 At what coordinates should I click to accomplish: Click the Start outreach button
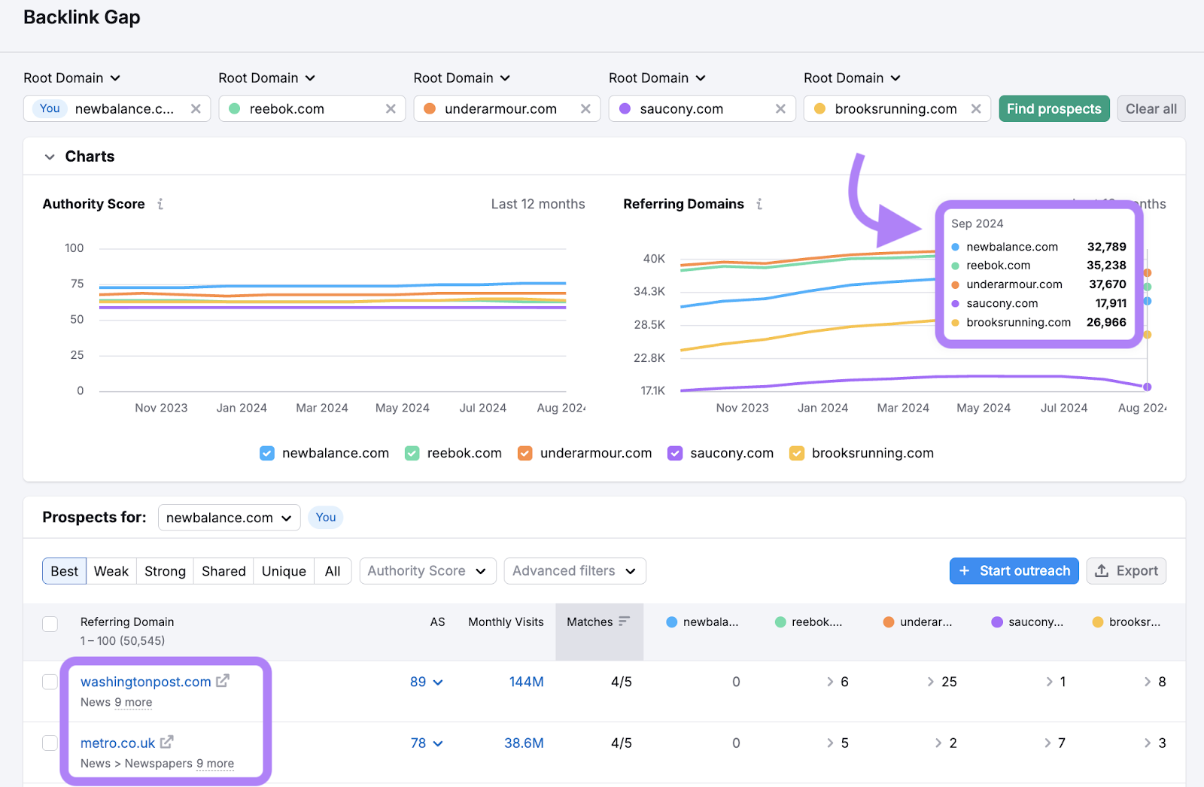[1014, 571]
